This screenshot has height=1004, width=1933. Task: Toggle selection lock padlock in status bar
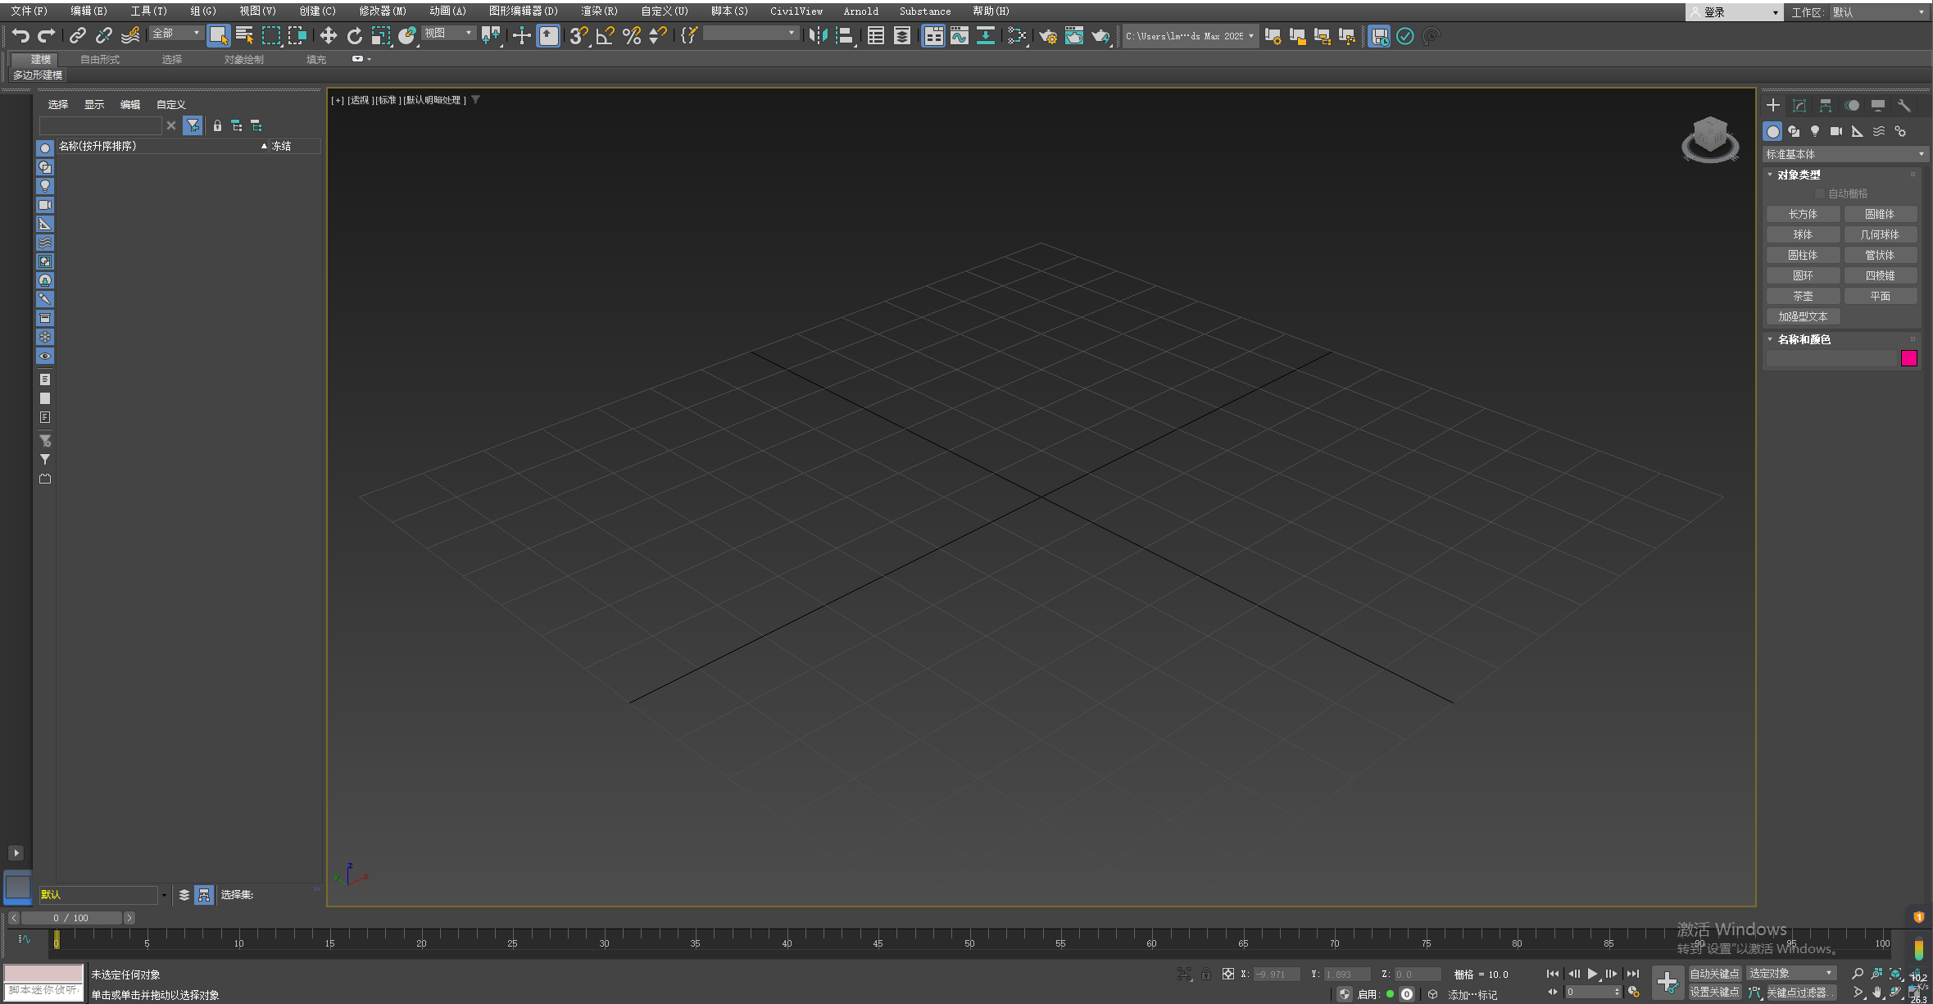[1206, 974]
